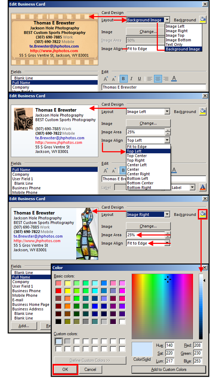Screen dimensions: 217x380
Task: Open font color in Background Image layout window
Action: click(174, 79)
